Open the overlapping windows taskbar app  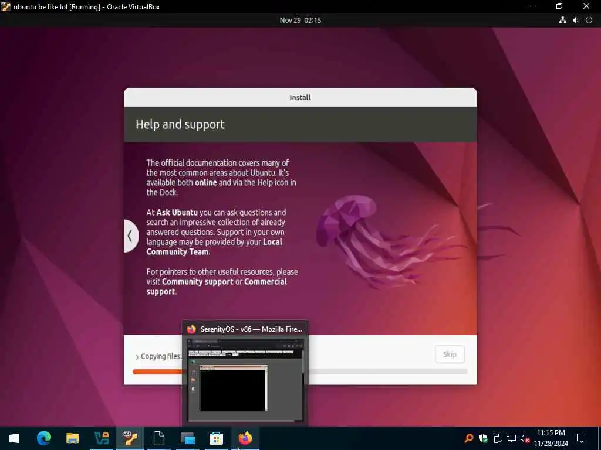click(187, 438)
